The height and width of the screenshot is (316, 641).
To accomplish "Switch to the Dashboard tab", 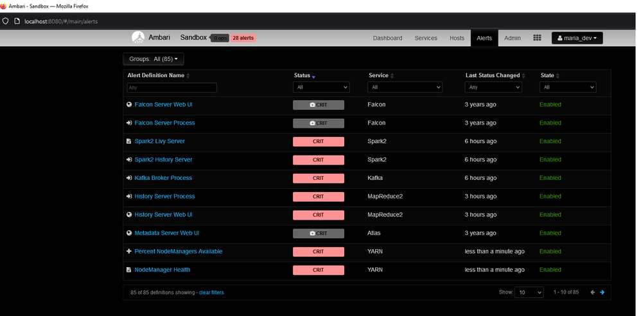I will tap(387, 38).
